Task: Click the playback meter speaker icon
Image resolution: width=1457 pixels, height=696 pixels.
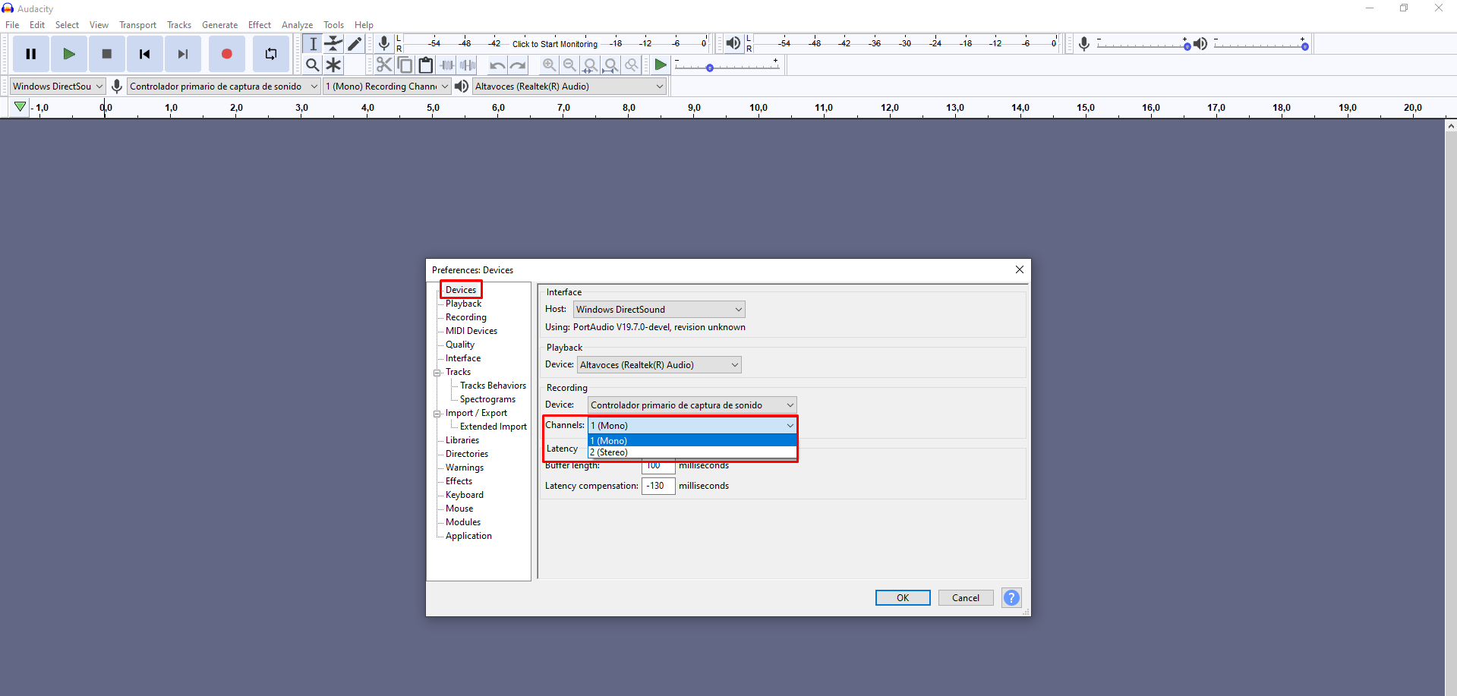Action: [733, 44]
